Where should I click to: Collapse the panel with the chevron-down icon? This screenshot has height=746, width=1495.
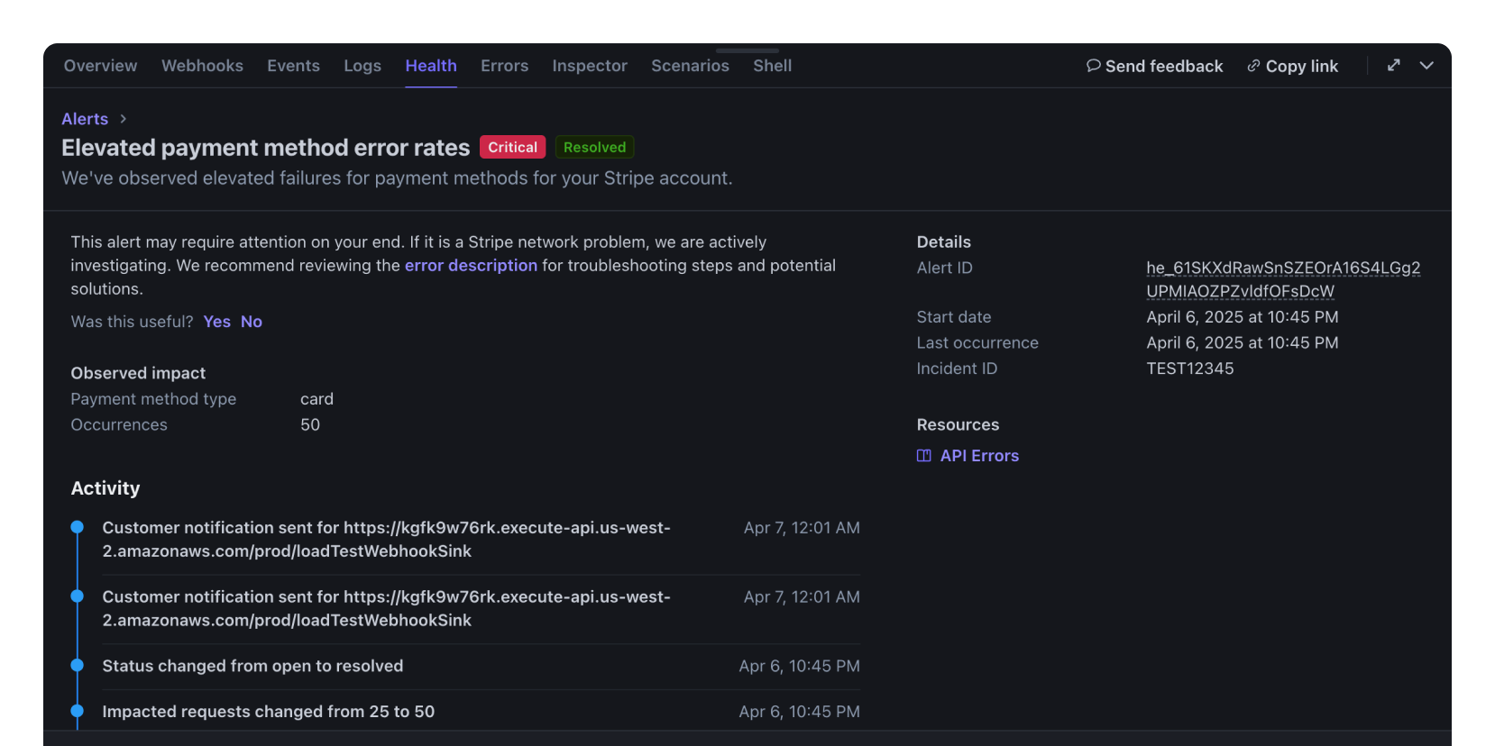1426,65
